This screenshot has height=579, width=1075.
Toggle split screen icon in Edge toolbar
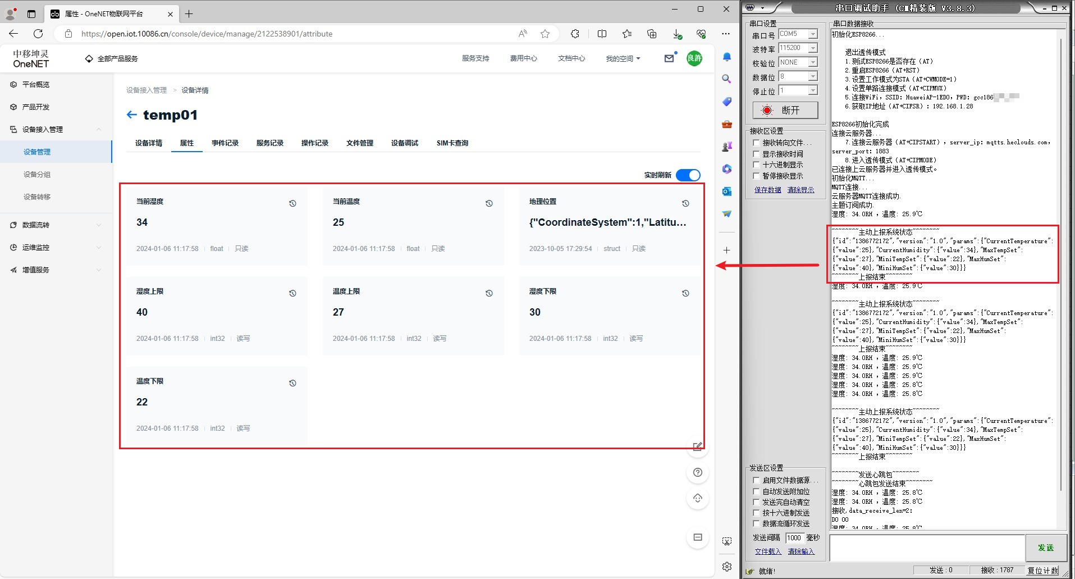coord(602,34)
